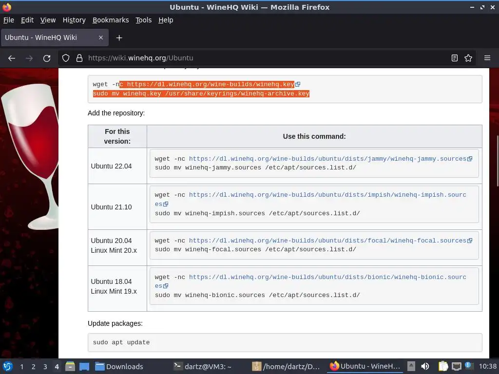
Task: Click Ubuntu - WineH... Firefox taskbar entry
Action: coord(365,366)
